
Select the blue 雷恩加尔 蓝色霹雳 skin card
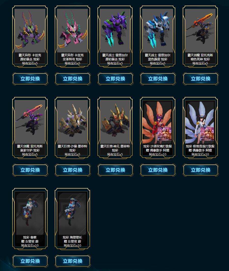click(x=158, y=36)
